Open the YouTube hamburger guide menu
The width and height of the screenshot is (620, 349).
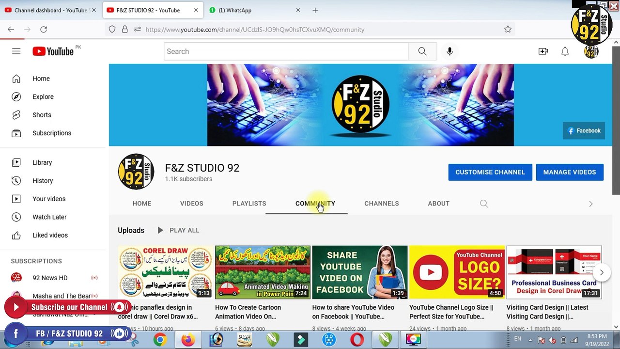point(16,51)
